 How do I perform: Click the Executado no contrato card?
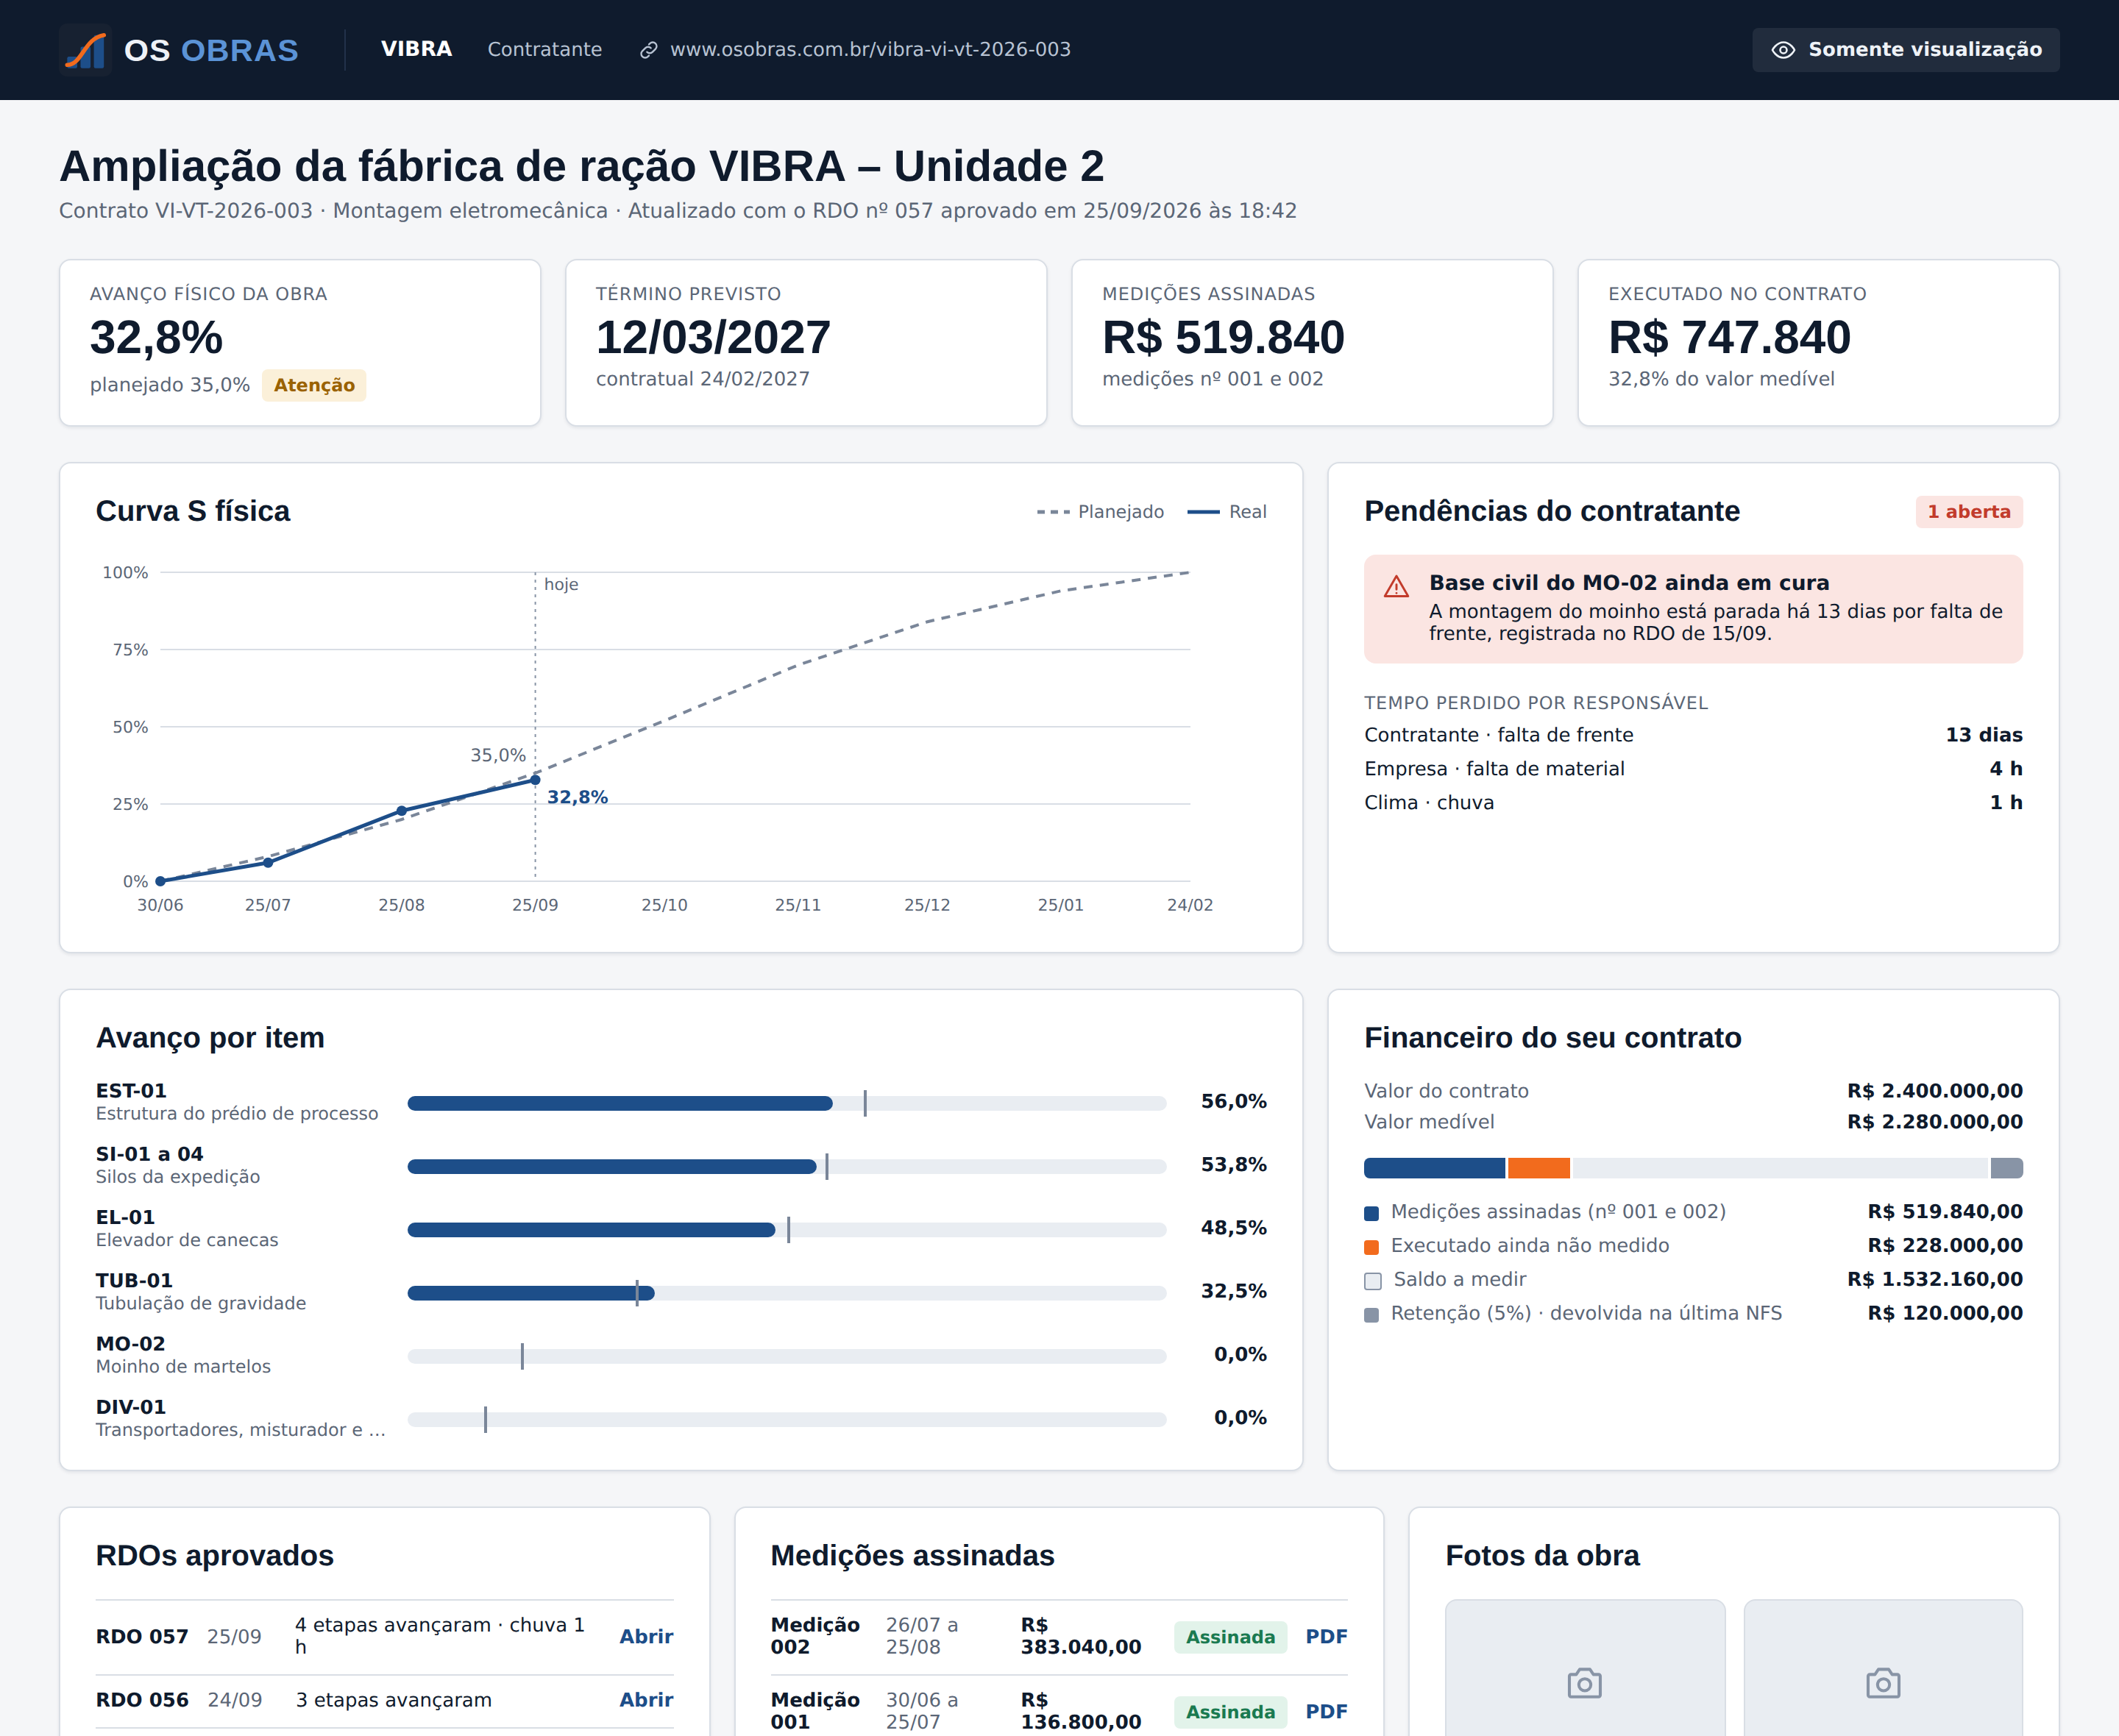pos(1818,343)
